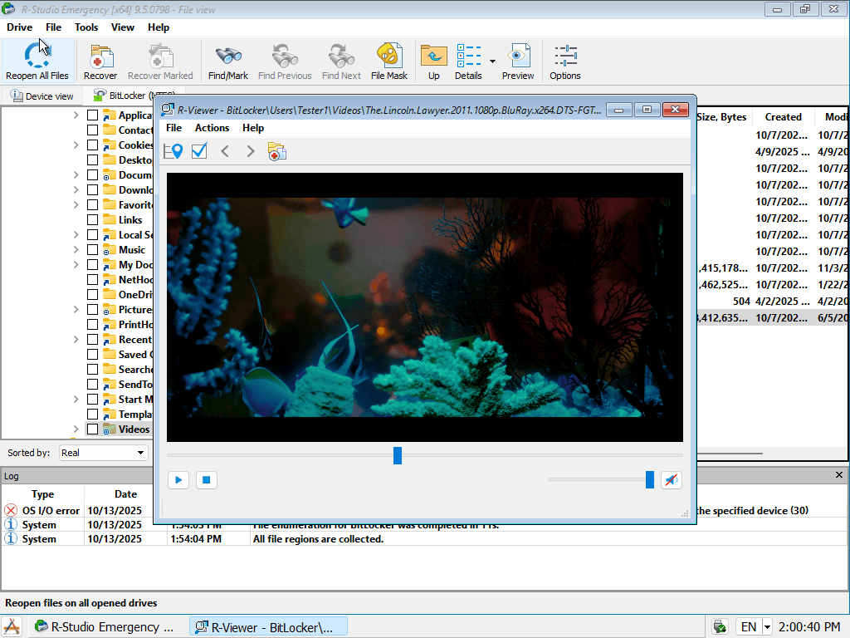Check the OneDrive folder checkbox

(x=93, y=295)
